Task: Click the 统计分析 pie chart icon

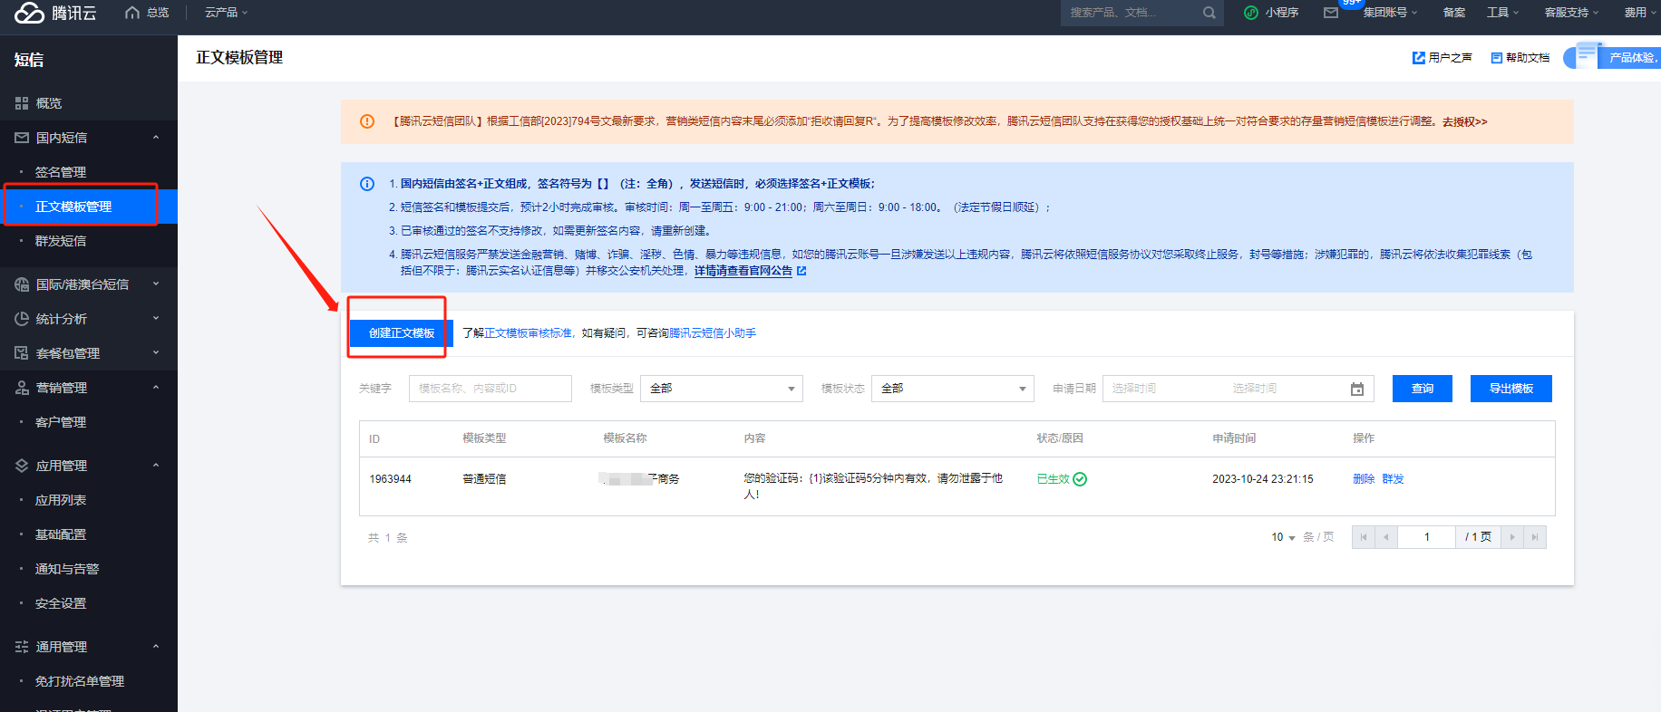Action: [x=22, y=319]
